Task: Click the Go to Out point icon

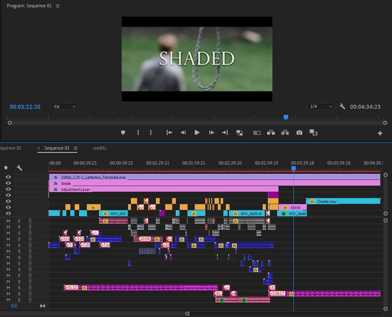Action: pos(225,133)
